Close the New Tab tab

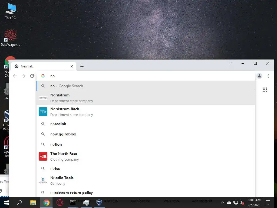click(71, 66)
